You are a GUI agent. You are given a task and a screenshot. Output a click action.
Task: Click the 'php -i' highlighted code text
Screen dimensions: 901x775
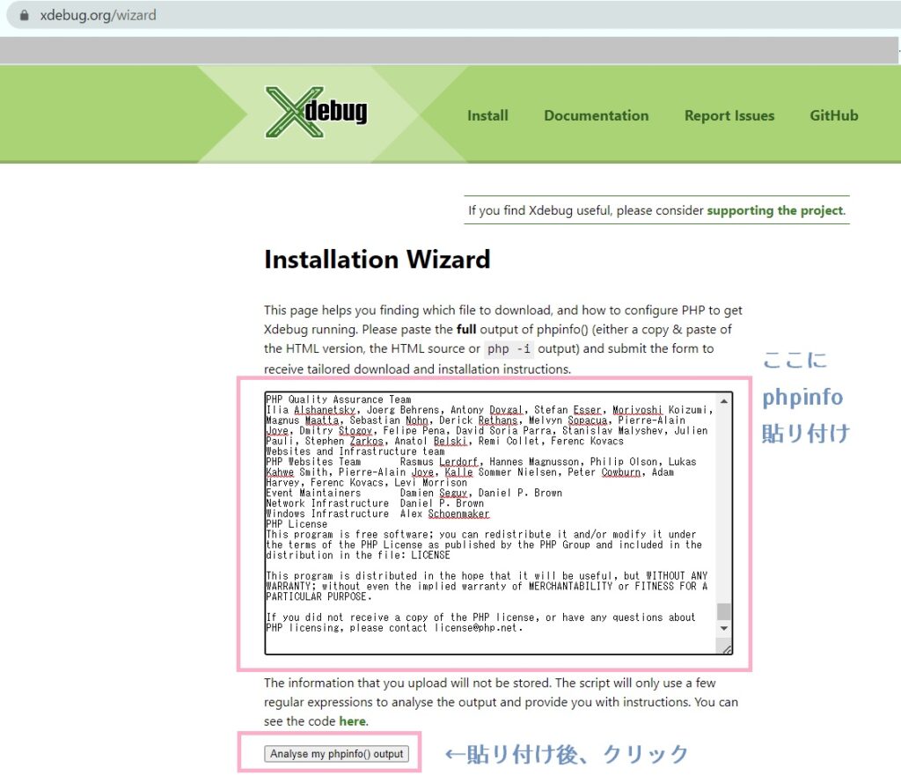click(509, 348)
